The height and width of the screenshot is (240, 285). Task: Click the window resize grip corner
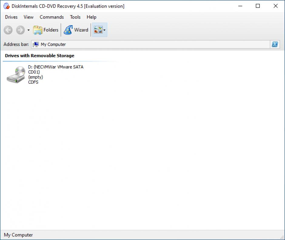coord(282,237)
